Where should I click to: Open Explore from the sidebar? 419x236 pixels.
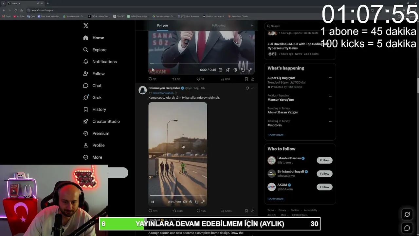click(95, 50)
